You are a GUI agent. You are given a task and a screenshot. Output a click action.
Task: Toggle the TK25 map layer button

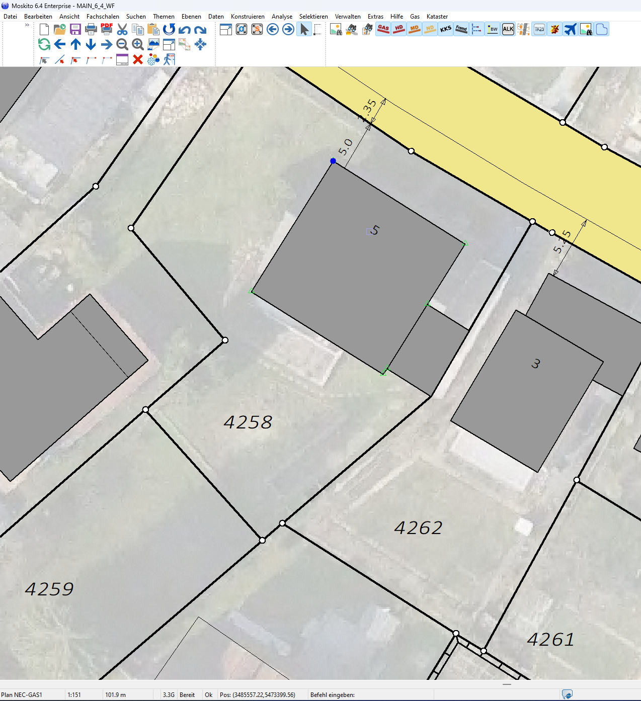click(539, 29)
